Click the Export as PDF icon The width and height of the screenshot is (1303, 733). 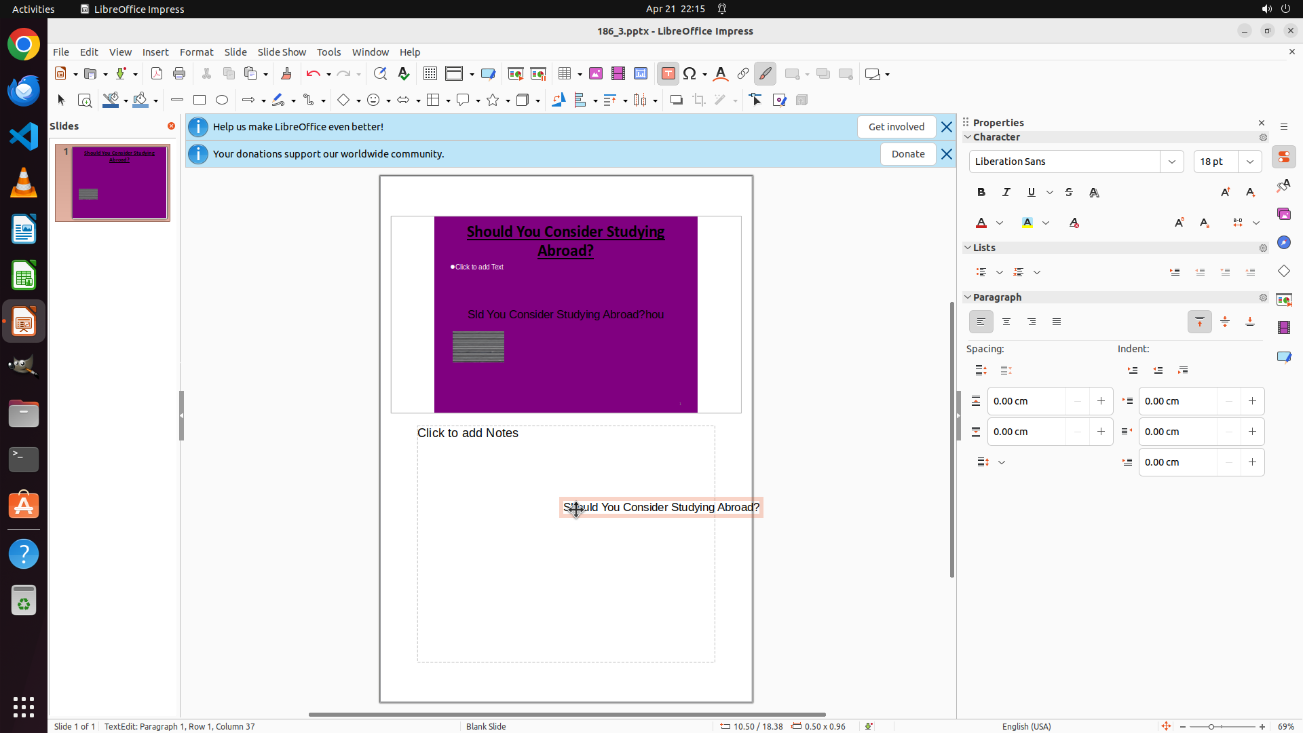[x=157, y=74]
